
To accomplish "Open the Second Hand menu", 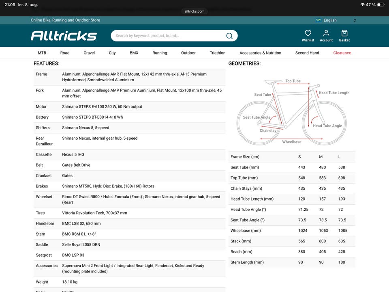I will tap(307, 53).
